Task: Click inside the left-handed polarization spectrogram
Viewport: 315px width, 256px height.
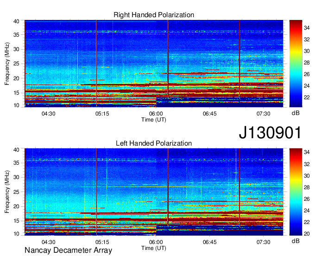Action: coord(154,192)
